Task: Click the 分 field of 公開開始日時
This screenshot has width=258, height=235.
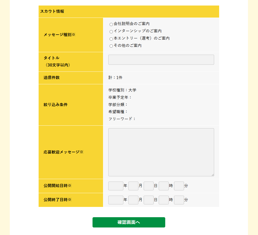Action: click(x=179, y=186)
